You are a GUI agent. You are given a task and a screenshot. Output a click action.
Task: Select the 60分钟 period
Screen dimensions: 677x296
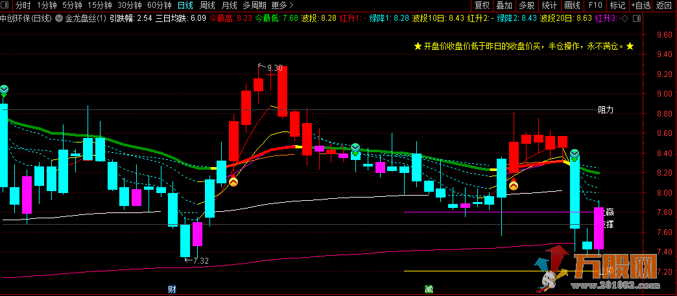[x=160, y=6]
